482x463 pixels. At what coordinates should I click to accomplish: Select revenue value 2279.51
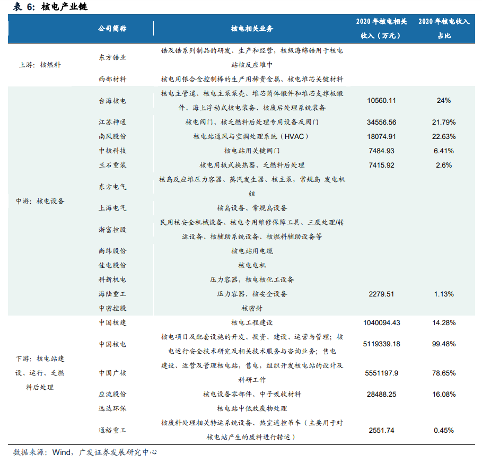coord(381,294)
